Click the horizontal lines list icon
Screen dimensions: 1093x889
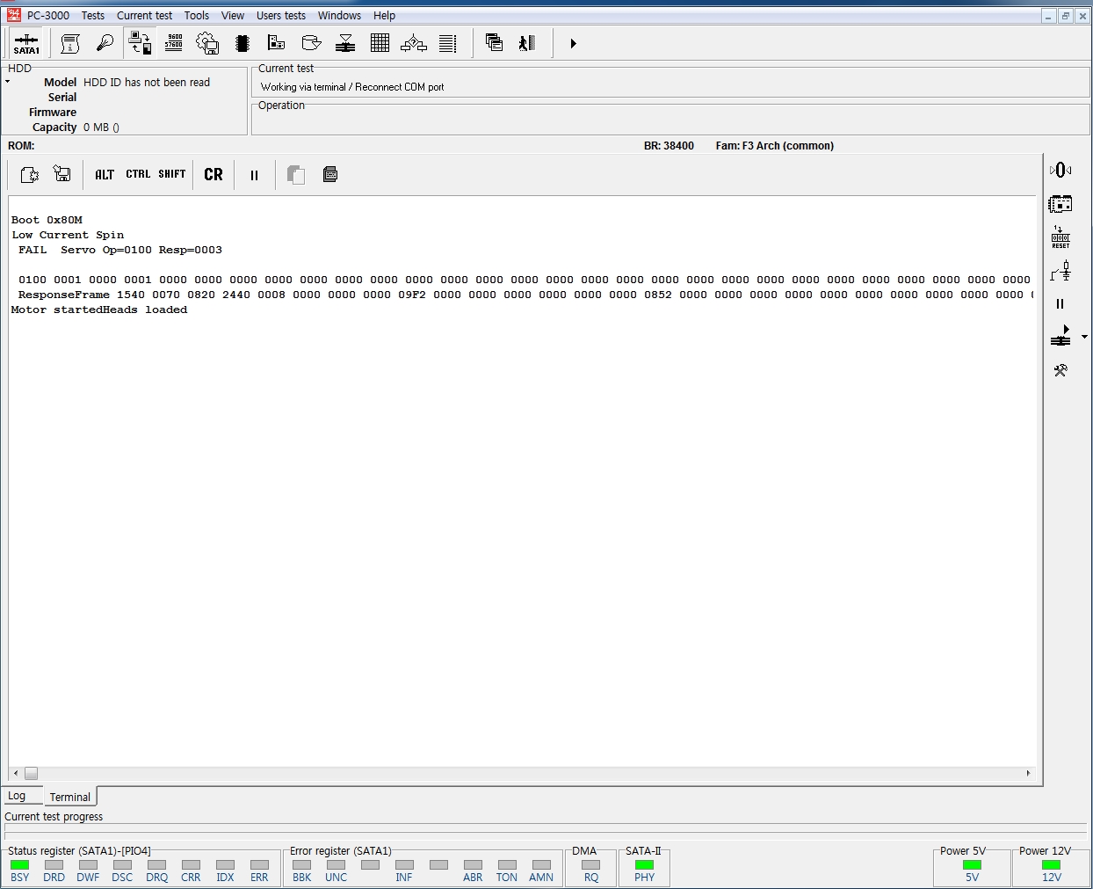tap(448, 43)
